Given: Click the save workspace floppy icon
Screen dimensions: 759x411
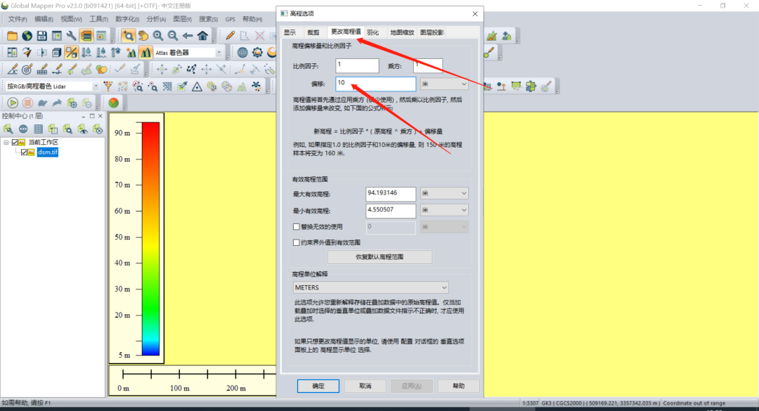Looking at the screenshot, I should tap(42, 36).
